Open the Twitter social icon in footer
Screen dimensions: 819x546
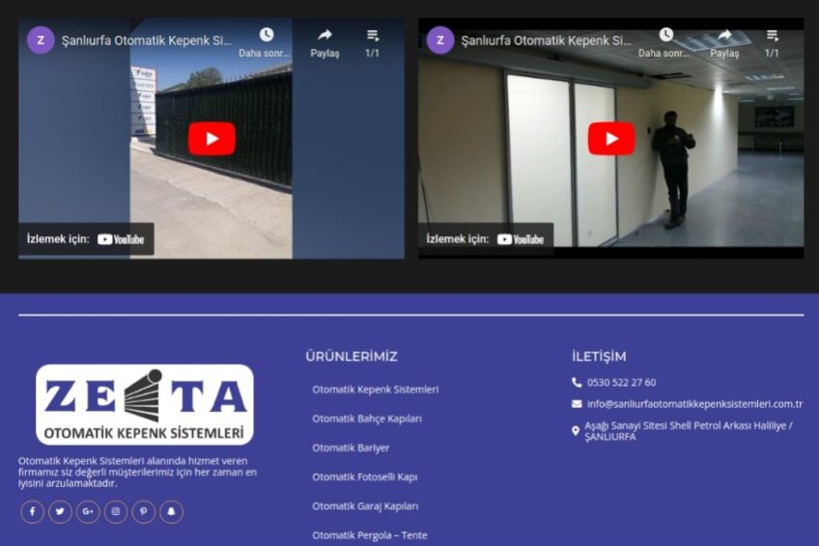pos(60,511)
